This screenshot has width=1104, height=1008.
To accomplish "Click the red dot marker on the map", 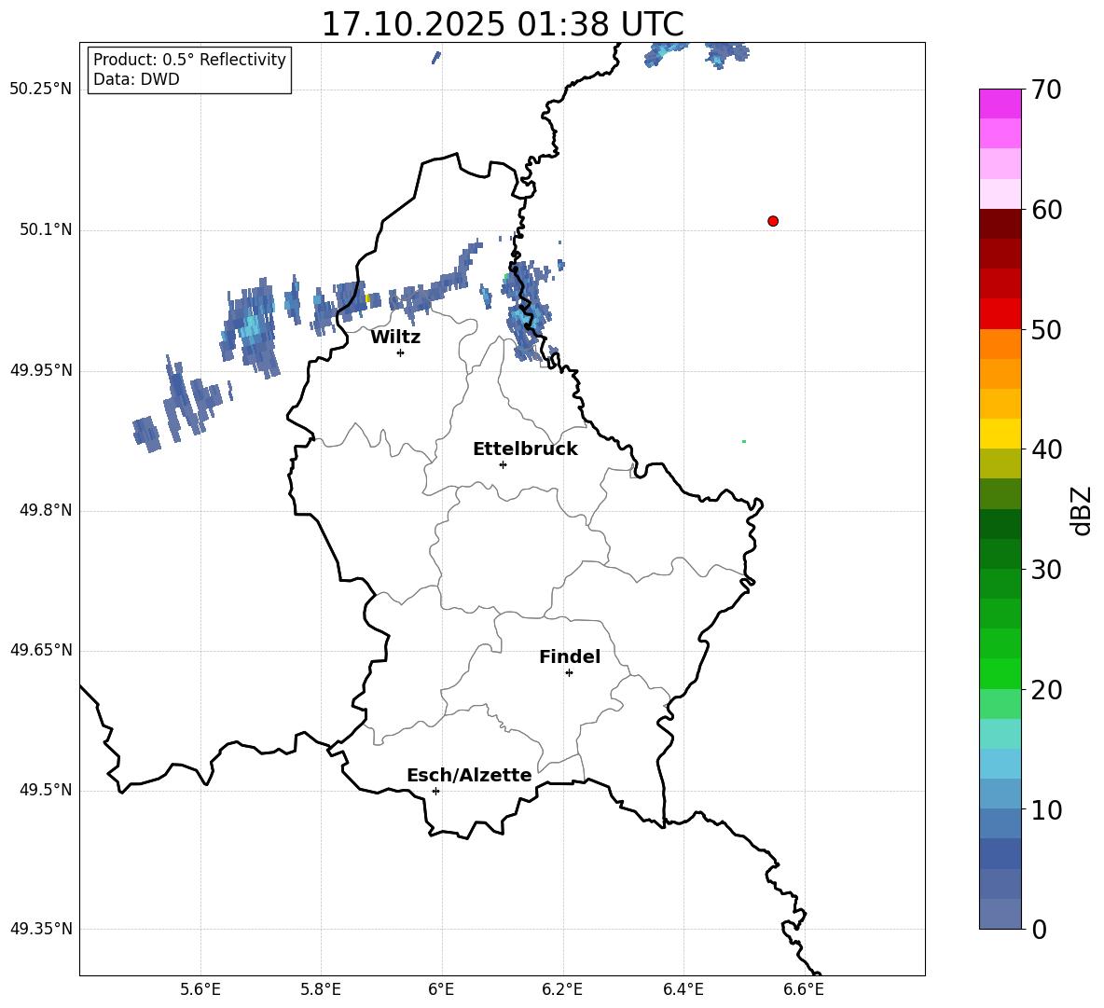I will 772,221.
